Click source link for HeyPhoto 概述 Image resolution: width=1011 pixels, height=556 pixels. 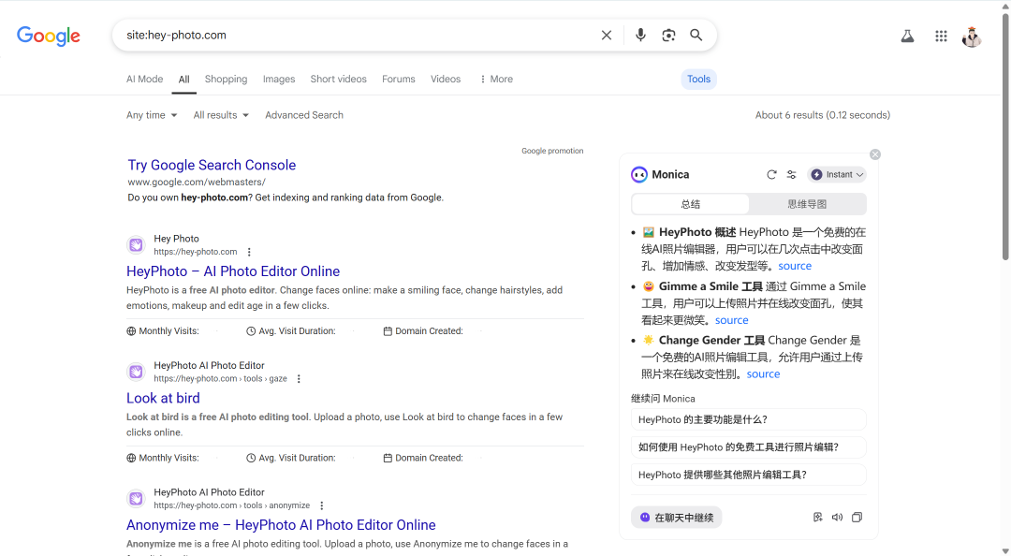tap(795, 266)
